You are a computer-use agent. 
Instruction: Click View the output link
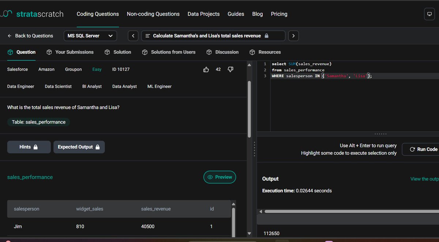click(x=424, y=179)
